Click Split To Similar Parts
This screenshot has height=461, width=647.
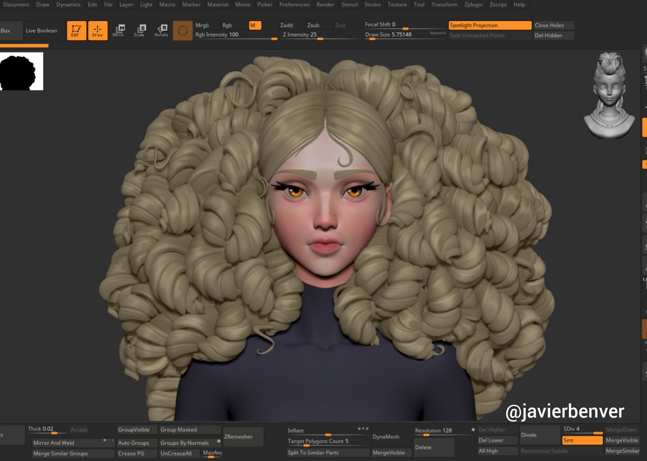coord(328,452)
